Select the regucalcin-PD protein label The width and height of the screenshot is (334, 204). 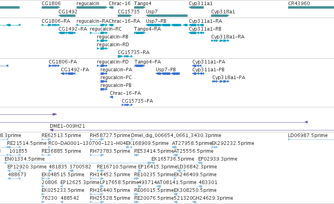coord(113,62)
